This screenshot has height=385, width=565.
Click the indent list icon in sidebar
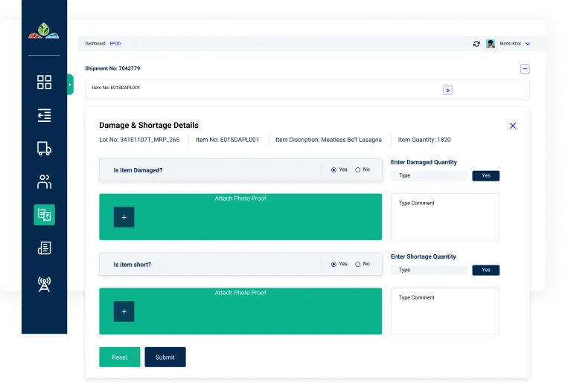pyautogui.click(x=44, y=115)
